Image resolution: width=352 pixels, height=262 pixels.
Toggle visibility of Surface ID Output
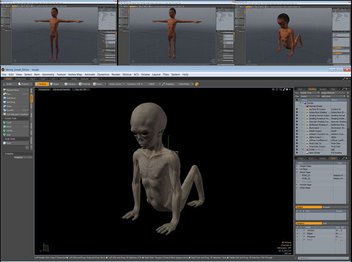coord(297,109)
